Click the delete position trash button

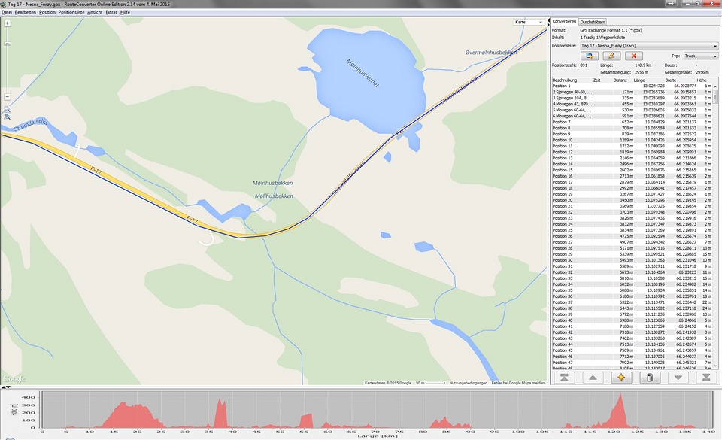[x=649, y=378]
